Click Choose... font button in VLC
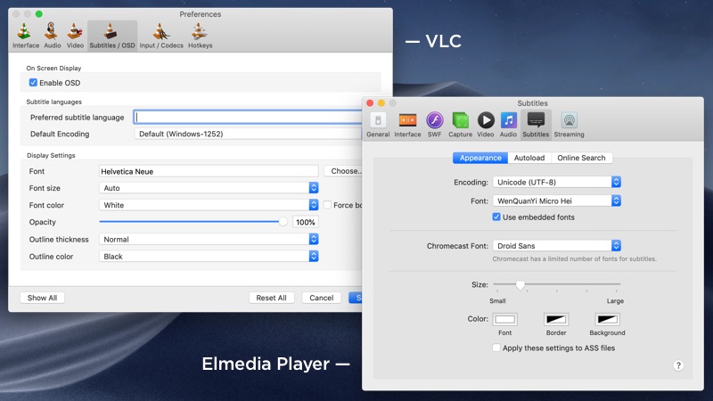The width and height of the screenshot is (713, 401). click(343, 171)
